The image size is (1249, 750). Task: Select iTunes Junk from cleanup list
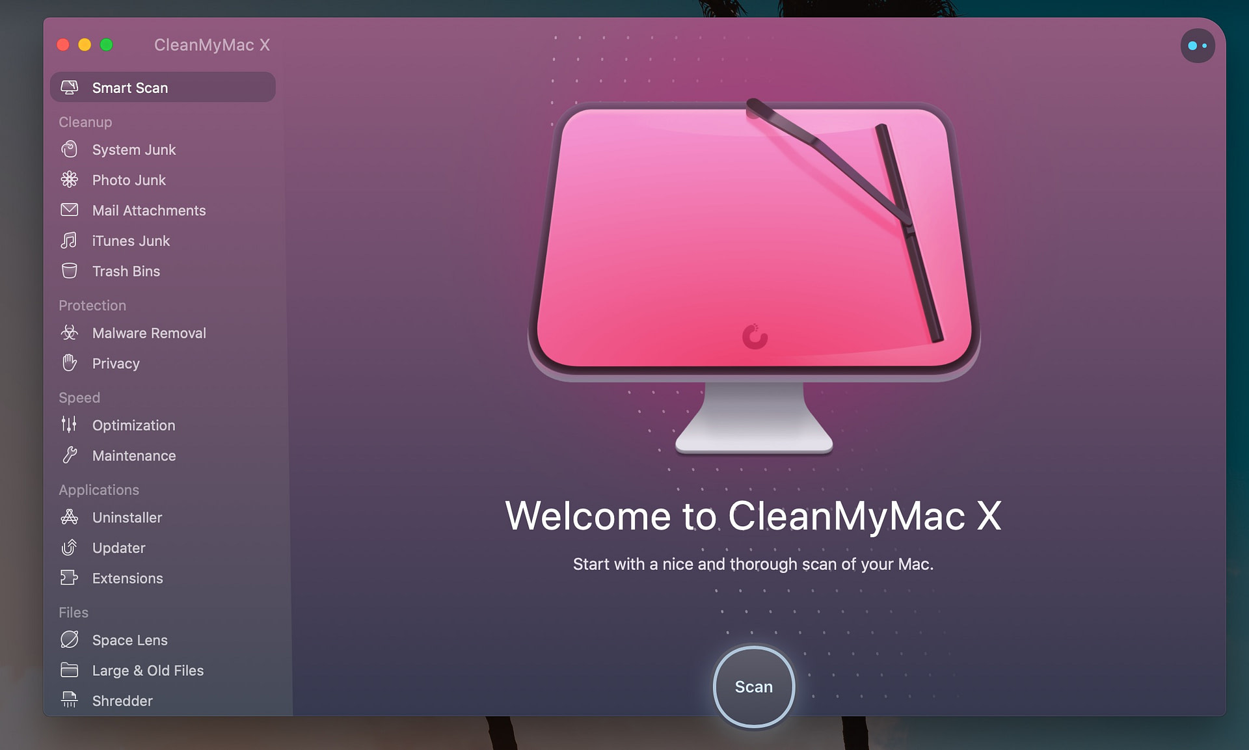131,240
